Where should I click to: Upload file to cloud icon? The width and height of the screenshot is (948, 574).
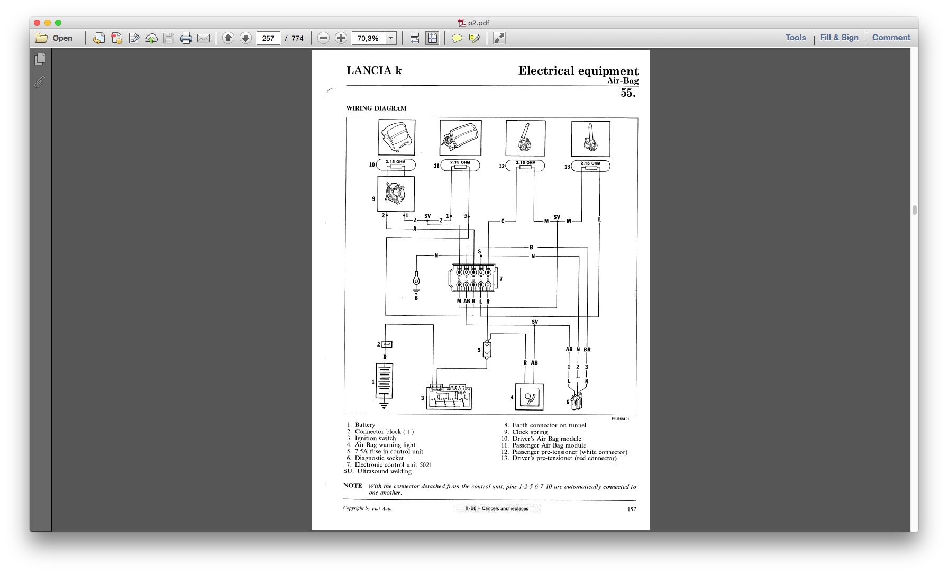click(x=151, y=38)
